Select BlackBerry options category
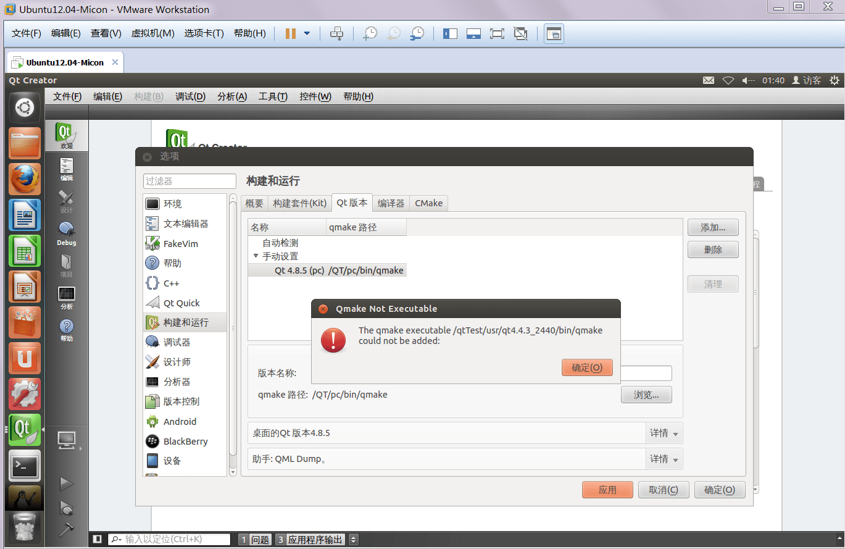 pyautogui.click(x=185, y=441)
